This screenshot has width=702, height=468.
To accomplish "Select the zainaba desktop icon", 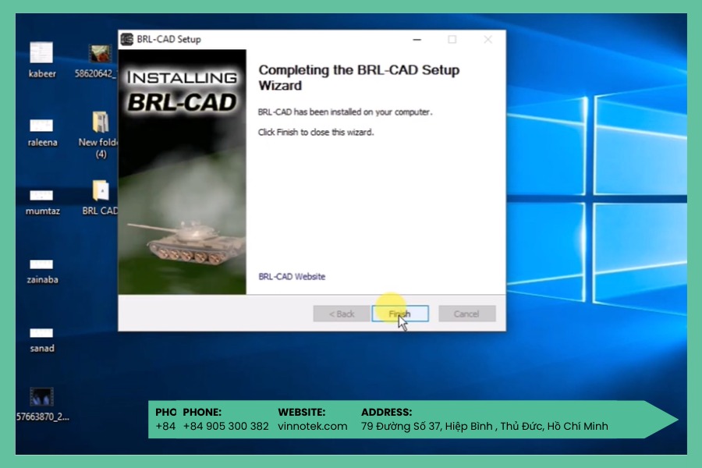I will pyautogui.click(x=42, y=271).
